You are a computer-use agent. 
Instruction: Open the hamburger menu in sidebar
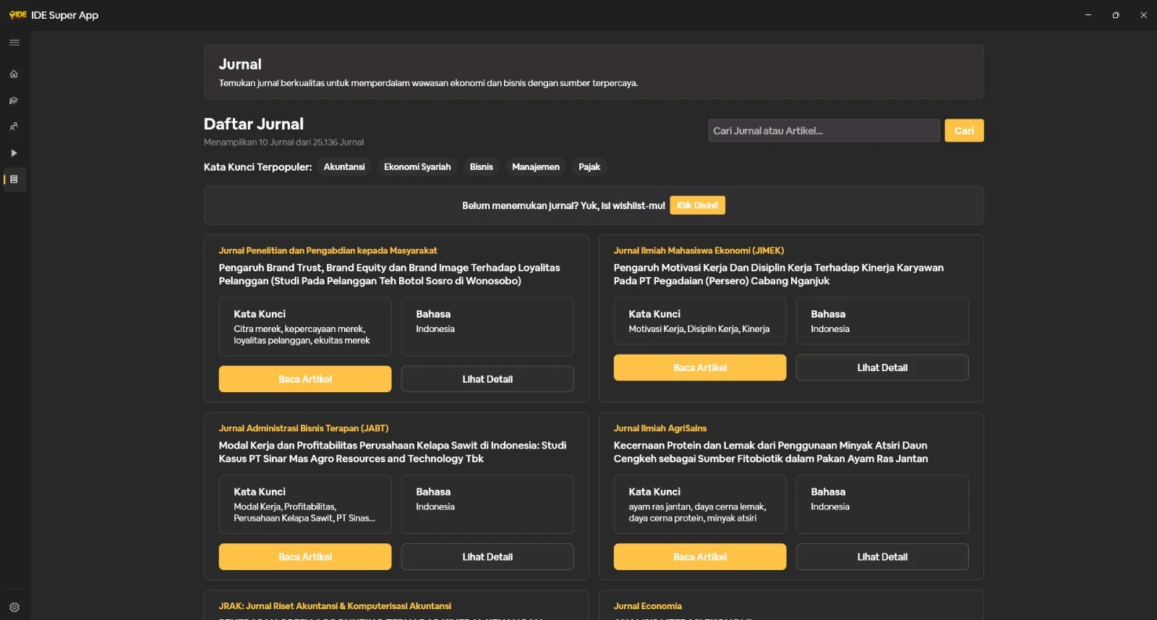point(14,43)
